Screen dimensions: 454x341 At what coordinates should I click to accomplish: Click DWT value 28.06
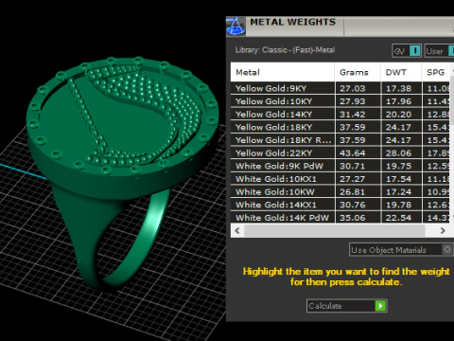[398, 153]
